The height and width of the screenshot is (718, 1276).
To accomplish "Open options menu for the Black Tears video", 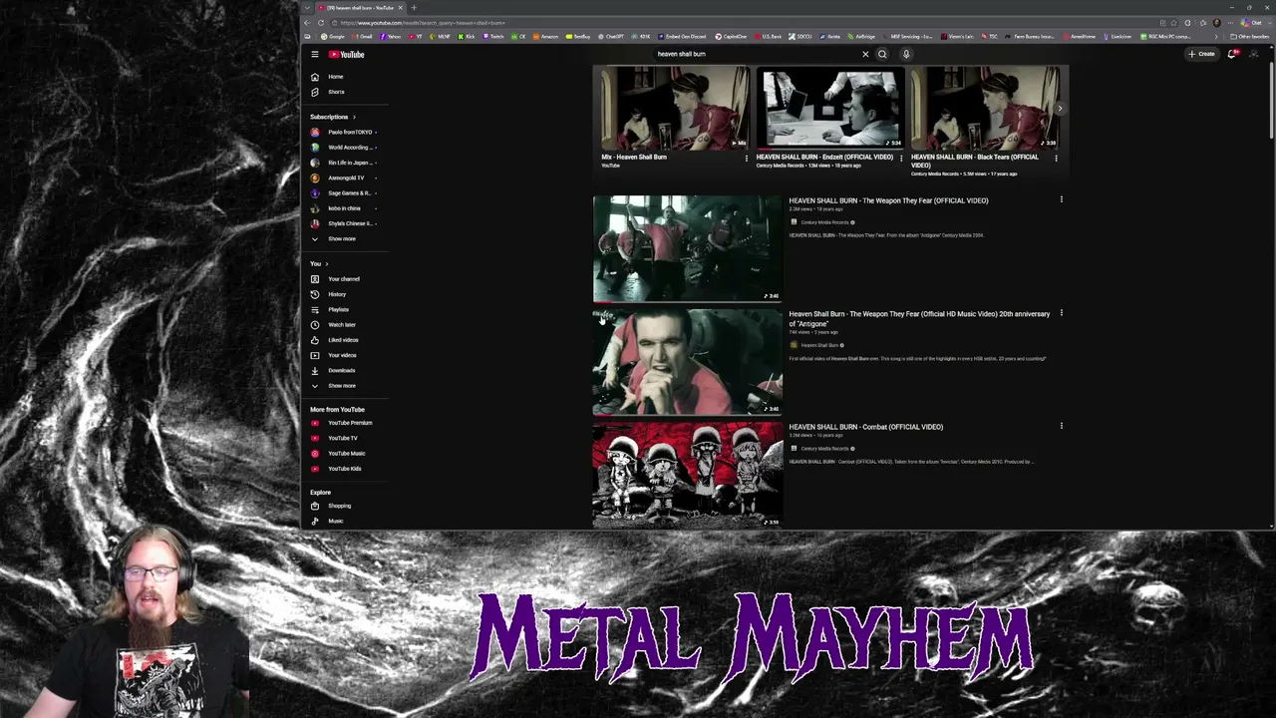I will [1056, 158].
